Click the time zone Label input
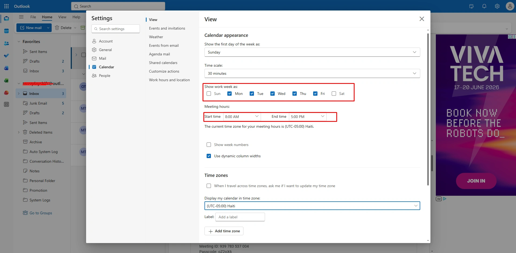Image resolution: width=516 pixels, height=253 pixels. 240,217
